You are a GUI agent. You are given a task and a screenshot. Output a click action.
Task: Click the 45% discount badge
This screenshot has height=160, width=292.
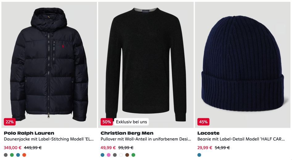click(203, 122)
